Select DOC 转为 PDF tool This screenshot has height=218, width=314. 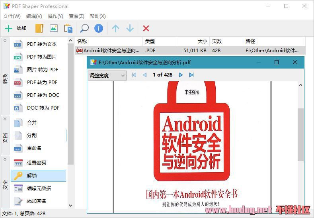39,108
